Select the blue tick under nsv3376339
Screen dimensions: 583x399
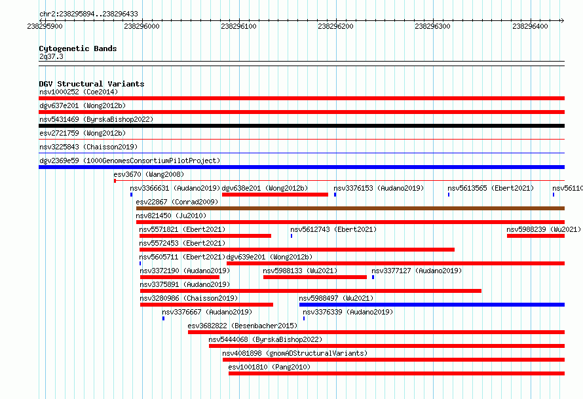[x=304, y=318]
